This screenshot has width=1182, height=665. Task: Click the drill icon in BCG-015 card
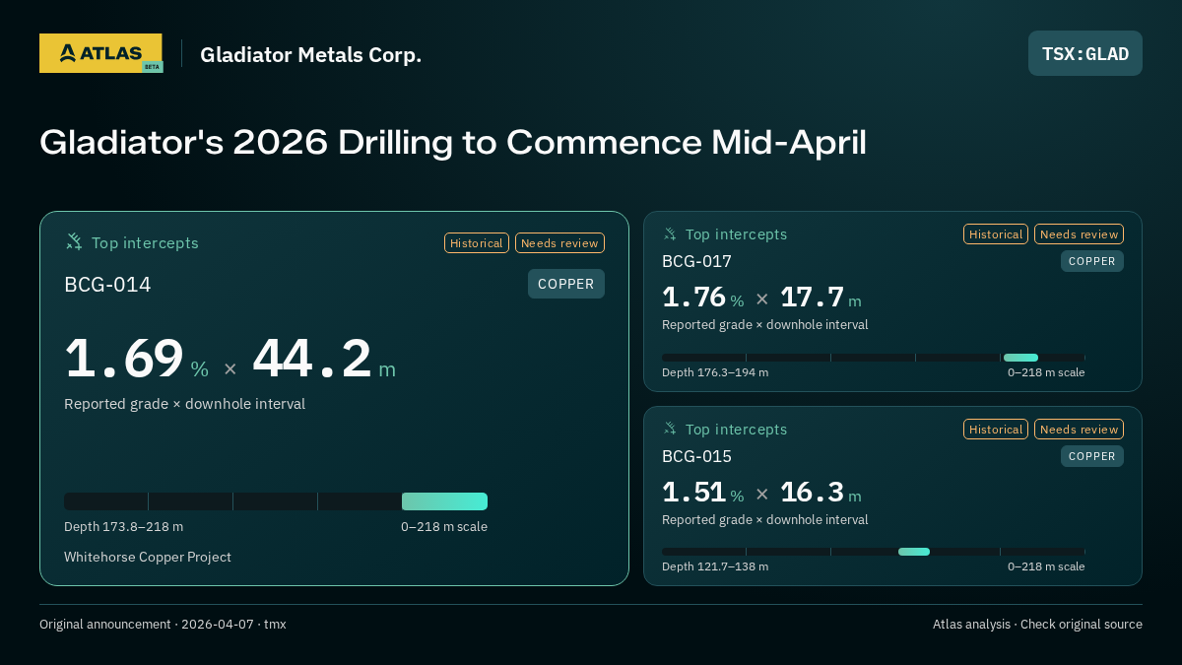pos(670,429)
